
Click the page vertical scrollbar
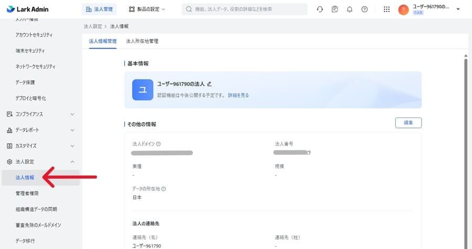click(466, 153)
